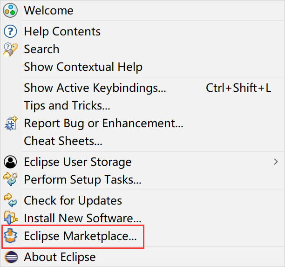Click the Install New Software icon
This screenshot has width=285, height=267.
[11, 218]
